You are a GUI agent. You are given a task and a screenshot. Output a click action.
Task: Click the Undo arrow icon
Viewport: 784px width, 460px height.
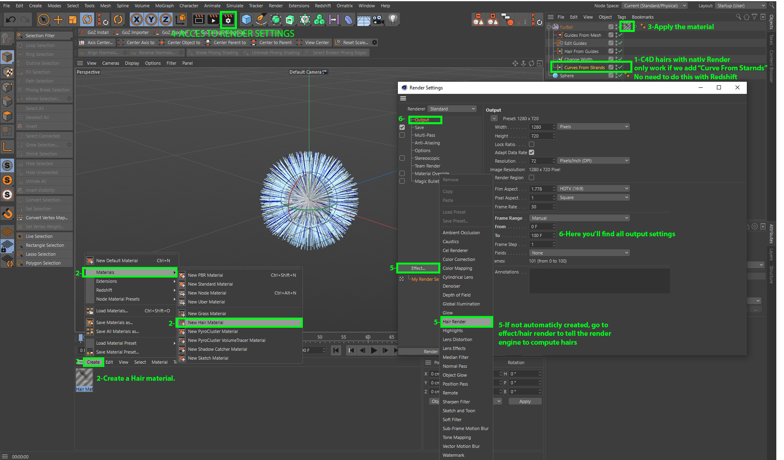click(11, 19)
